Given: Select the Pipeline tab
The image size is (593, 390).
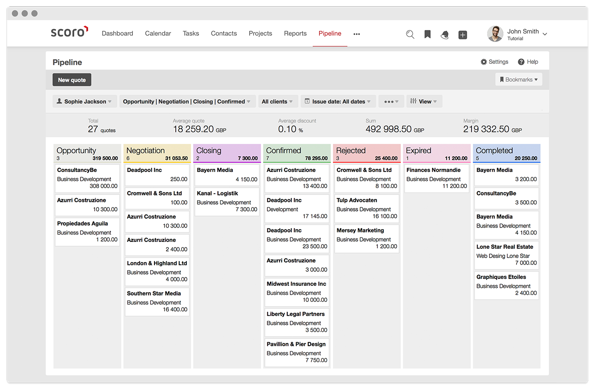Looking at the screenshot, I should pos(330,33).
